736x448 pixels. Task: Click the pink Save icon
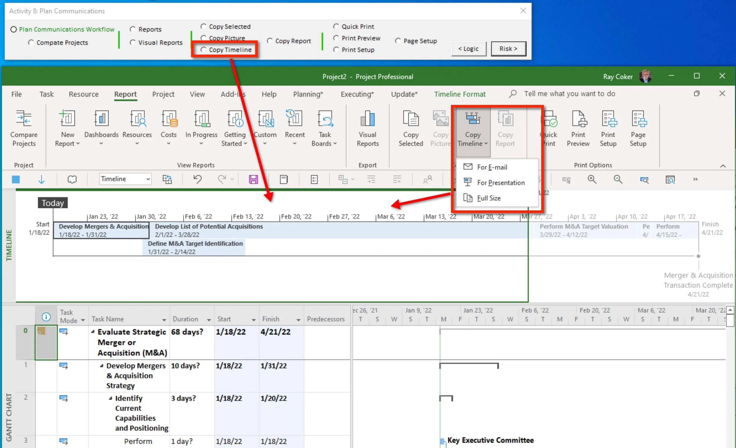point(253,179)
